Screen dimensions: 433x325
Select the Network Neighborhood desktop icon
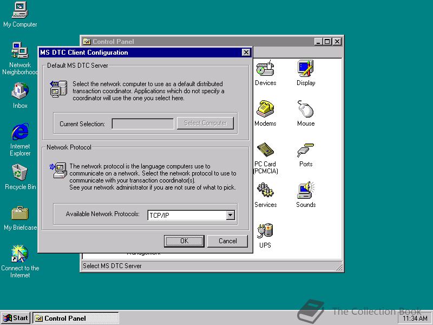(20, 58)
